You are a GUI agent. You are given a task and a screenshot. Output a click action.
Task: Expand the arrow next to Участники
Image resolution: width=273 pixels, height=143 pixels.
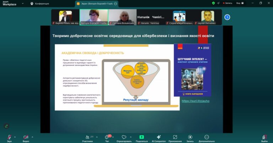[x=98, y=137]
